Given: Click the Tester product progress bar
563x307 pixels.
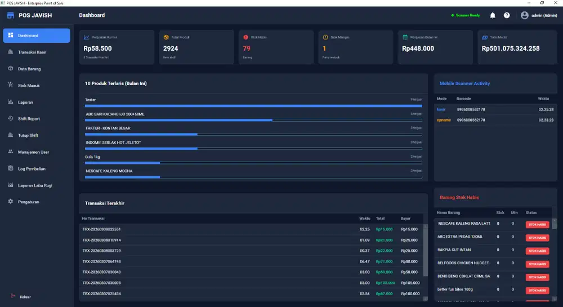Looking at the screenshot, I should (x=253, y=105).
